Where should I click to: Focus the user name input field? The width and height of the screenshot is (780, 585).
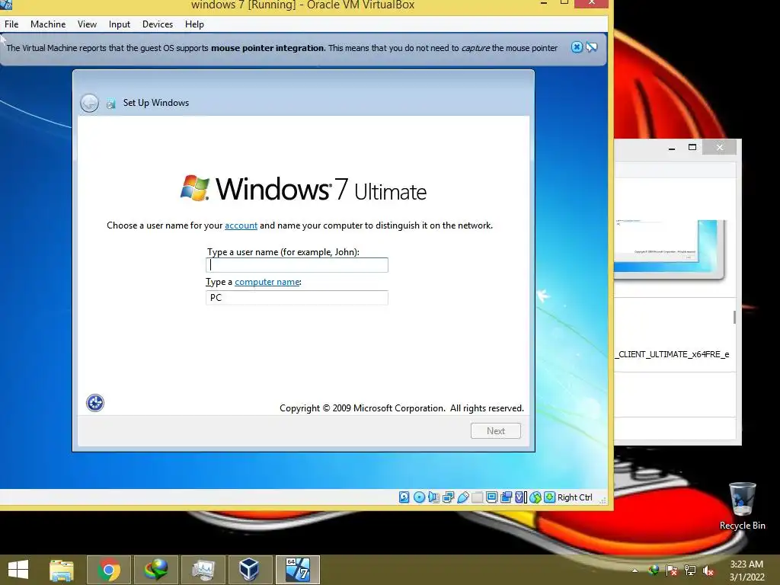click(x=297, y=264)
